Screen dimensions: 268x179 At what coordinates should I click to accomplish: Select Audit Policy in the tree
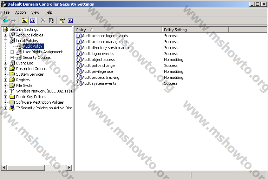[x=33, y=46]
